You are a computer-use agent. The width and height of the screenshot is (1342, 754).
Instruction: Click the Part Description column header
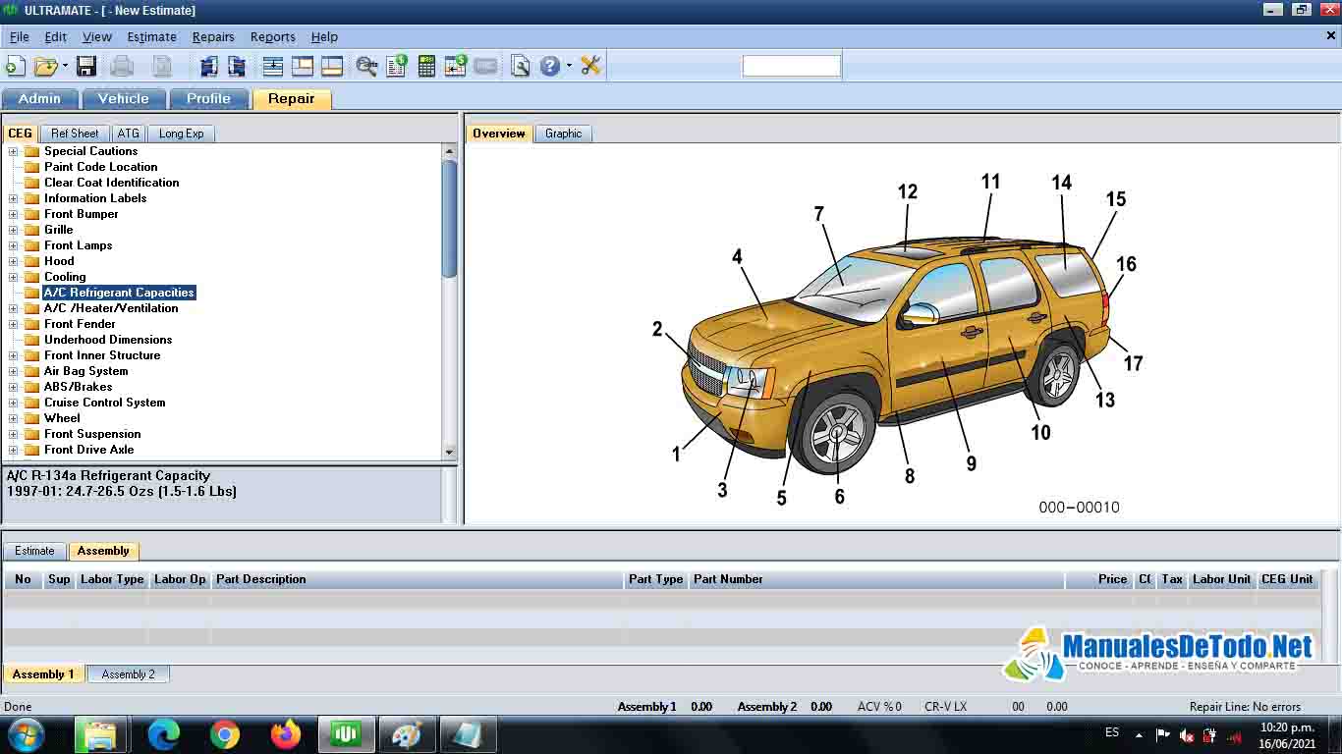pyautogui.click(x=418, y=579)
